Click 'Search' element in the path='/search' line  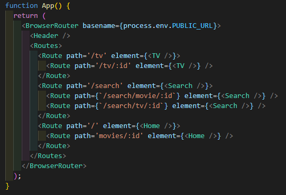click(180, 86)
